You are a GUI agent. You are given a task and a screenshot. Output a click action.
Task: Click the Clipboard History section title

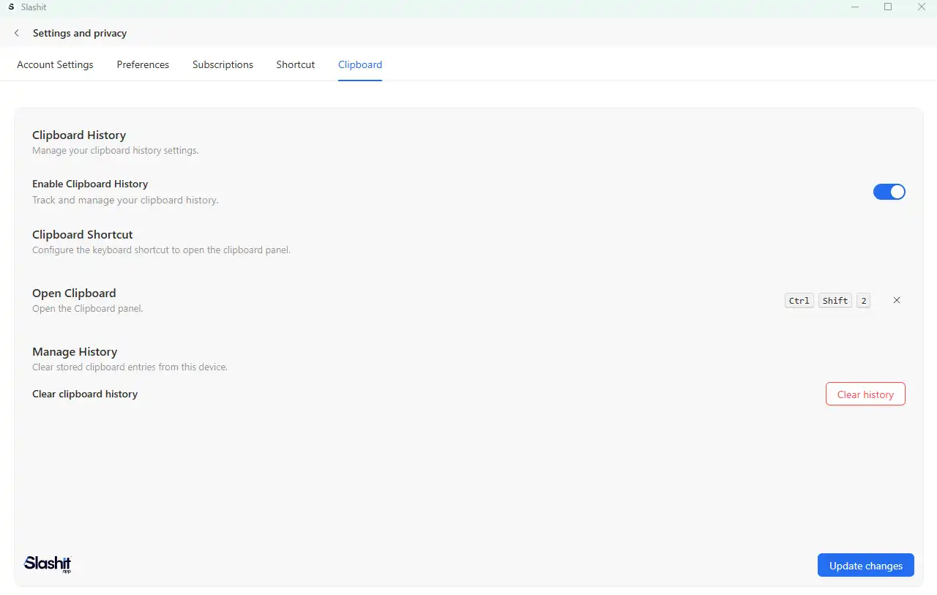(79, 135)
